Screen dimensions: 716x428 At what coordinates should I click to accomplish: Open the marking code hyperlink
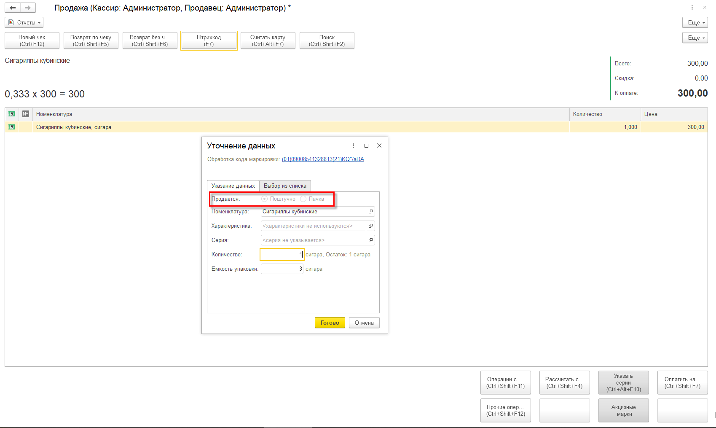(323, 159)
